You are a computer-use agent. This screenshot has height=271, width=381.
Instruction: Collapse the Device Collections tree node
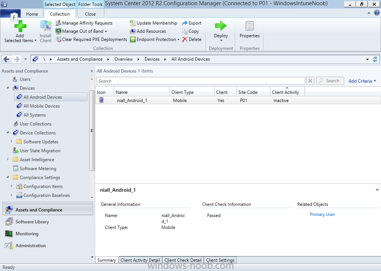point(7,133)
